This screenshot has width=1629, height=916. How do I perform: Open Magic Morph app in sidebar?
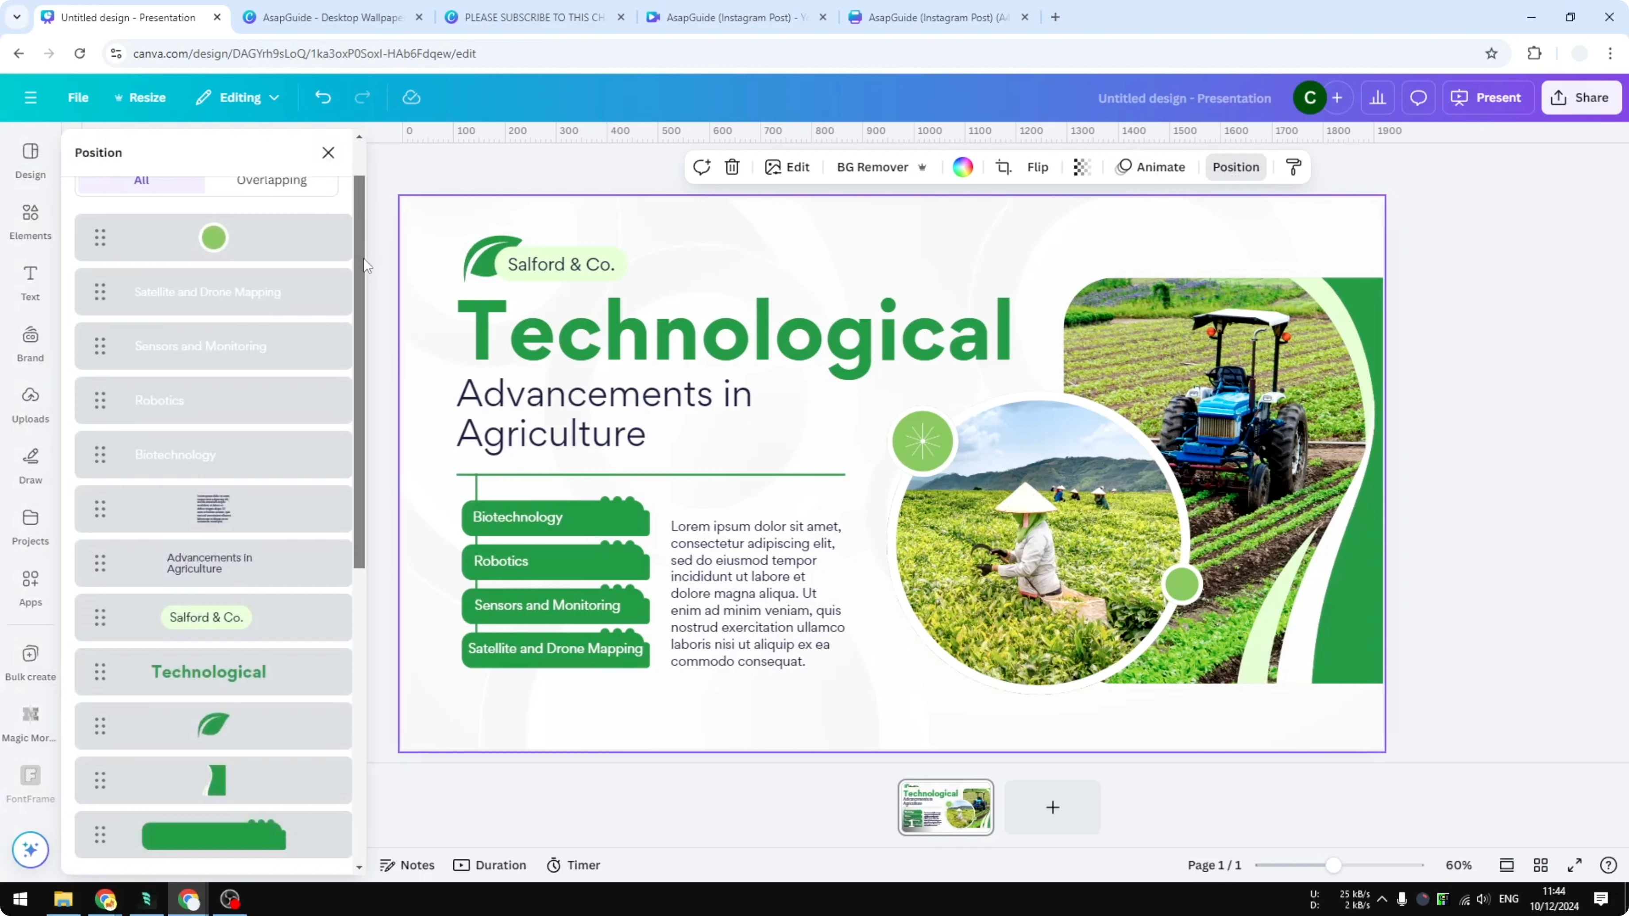tap(31, 724)
